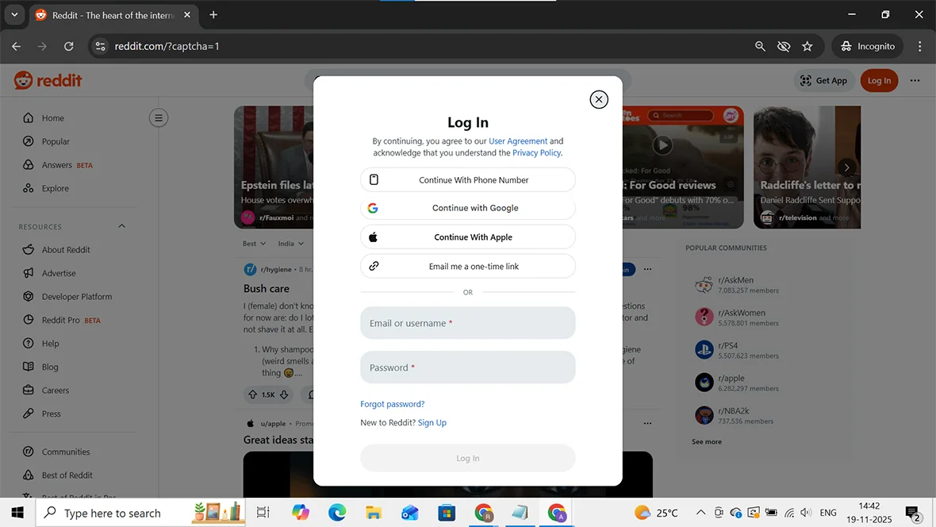
Task: Choose Continue with Google
Action: [467, 208]
